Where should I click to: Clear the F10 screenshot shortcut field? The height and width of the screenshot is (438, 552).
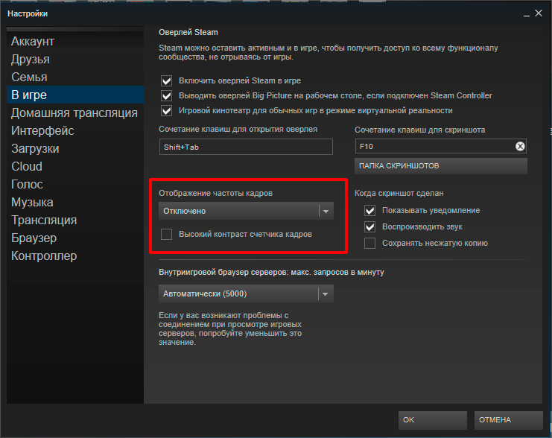click(520, 147)
